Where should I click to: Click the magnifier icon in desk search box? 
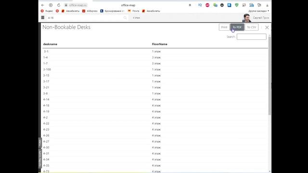[125, 18]
